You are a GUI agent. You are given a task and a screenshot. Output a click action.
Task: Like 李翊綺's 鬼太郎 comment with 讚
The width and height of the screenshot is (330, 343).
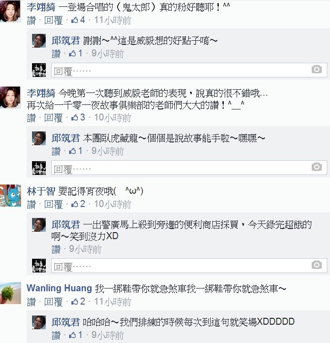click(31, 20)
